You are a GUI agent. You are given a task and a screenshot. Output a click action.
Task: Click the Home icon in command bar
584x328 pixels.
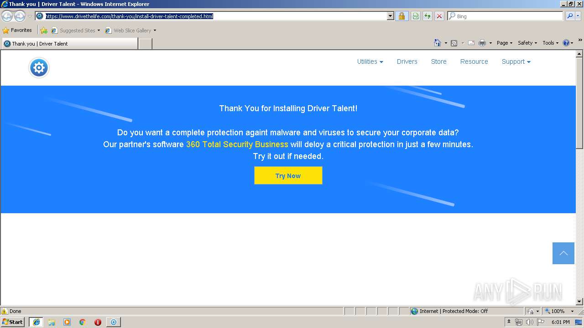point(438,43)
